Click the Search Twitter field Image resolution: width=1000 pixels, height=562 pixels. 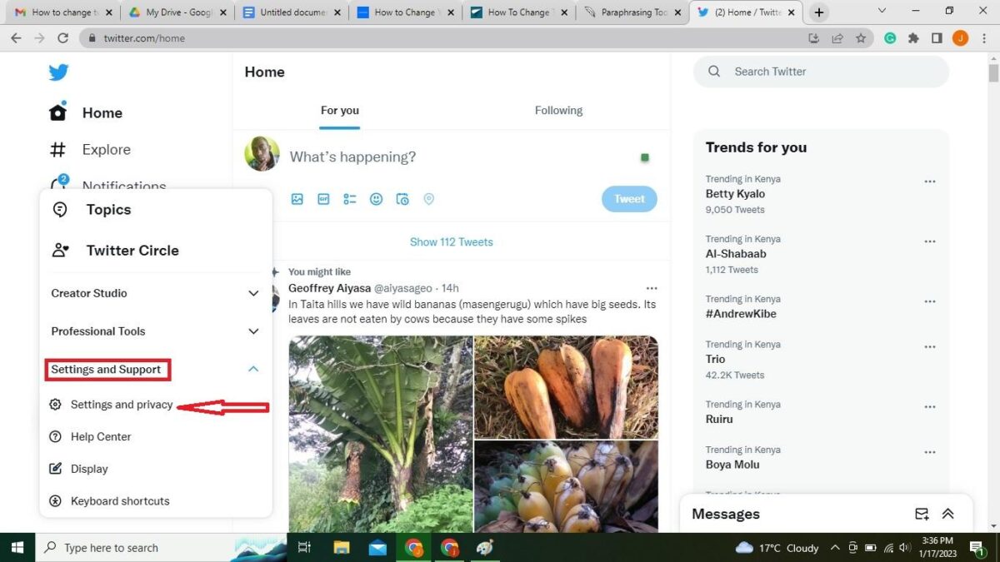click(821, 72)
